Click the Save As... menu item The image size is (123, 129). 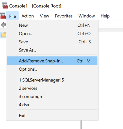click(x=52, y=50)
